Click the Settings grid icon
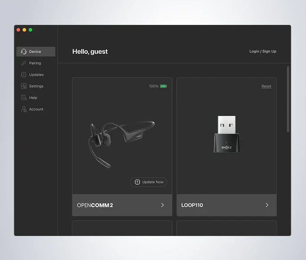306x260 pixels. click(x=24, y=86)
